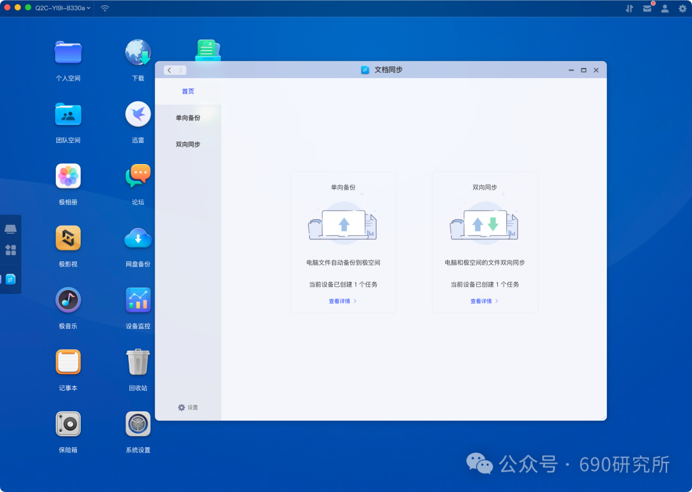View details link under 双向同步 card
The height and width of the screenshot is (492, 692).
[x=484, y=301]
